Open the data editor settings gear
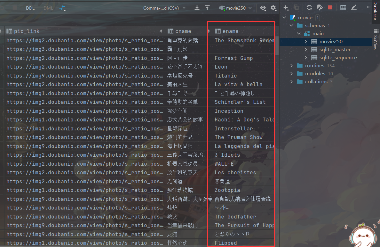Image resolution: width=380 pixels, height=247 pixels. (x=273, y=8)
